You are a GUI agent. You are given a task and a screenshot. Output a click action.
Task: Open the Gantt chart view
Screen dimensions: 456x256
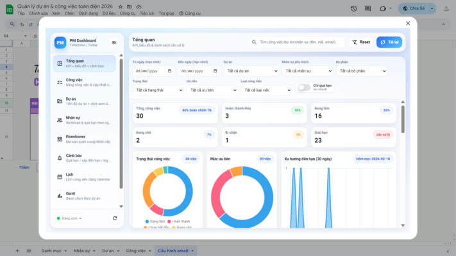click(85, 195)
